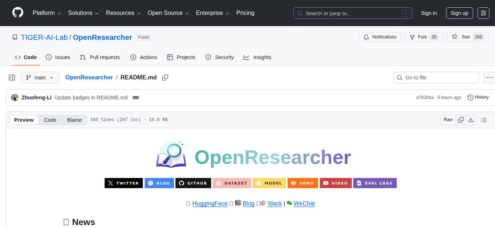Open the more file actions menu
The width and height of the screenshot is (495, 228).
point(489,77)
